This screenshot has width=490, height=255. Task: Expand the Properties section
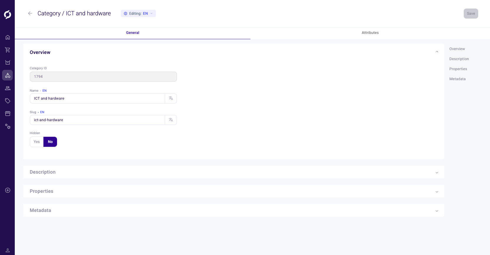[x=234, y=191]
